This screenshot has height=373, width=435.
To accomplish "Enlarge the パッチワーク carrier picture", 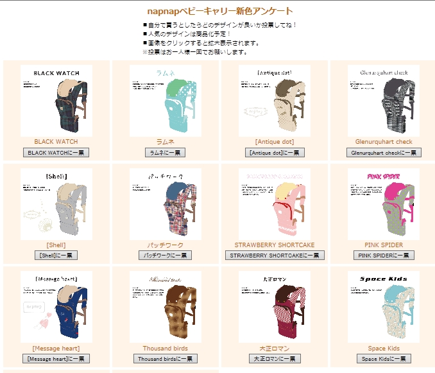I will [x=166, y=204].
